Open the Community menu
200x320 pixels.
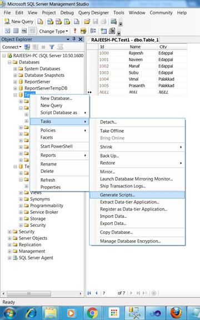161,13
